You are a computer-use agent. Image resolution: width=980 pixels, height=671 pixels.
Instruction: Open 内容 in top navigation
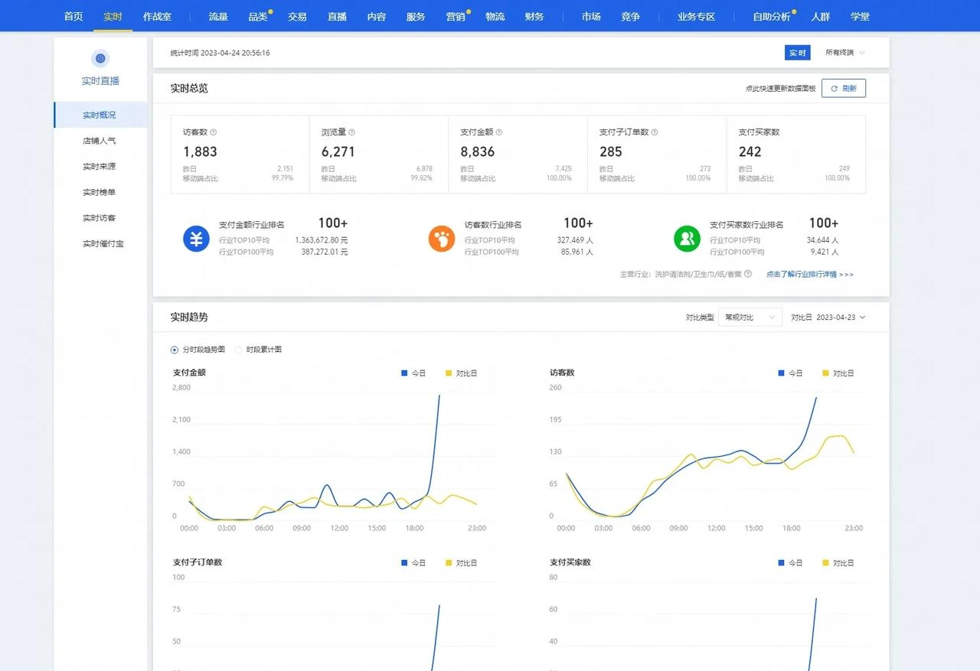click(x=377, y=16)
